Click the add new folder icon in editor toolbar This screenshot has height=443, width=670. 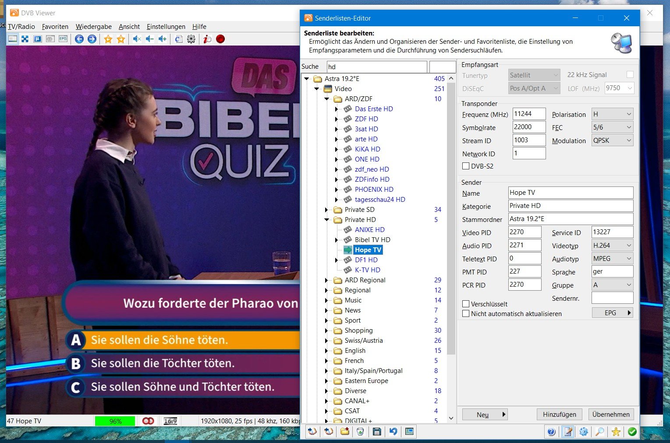[x=345, y=432]
